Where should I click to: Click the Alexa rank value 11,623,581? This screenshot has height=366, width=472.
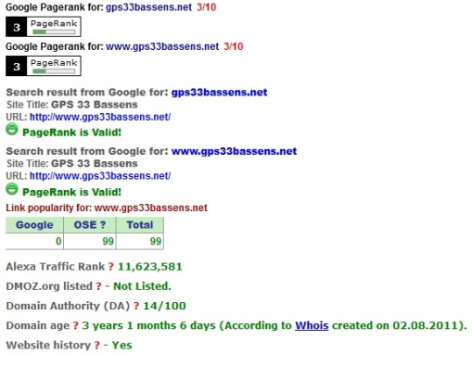coord(150,267)
